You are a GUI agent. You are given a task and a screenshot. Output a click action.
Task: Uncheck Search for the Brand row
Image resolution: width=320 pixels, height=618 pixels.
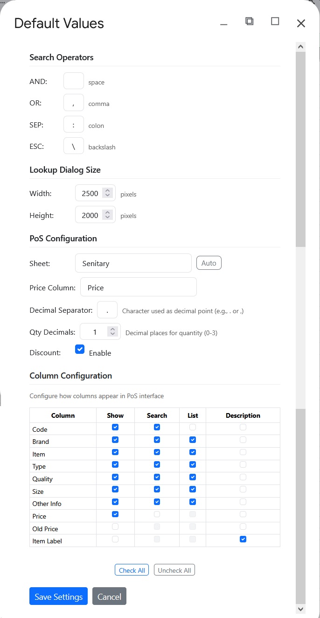coord(157,440)
